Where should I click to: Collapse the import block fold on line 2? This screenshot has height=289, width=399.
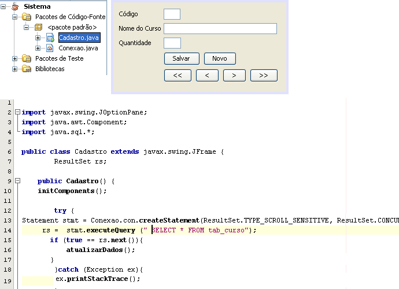coord(17,112)
